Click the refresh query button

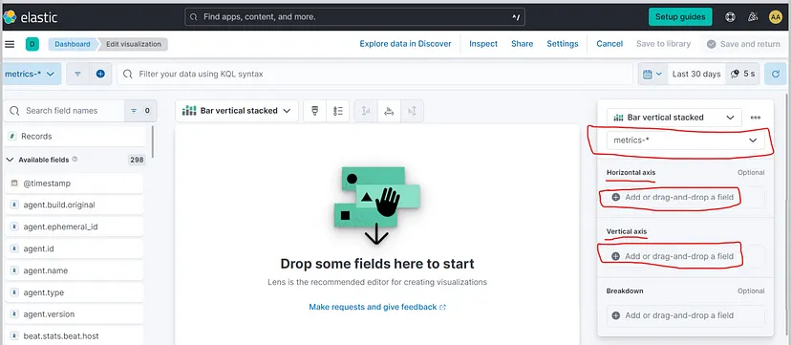point(776,74)
